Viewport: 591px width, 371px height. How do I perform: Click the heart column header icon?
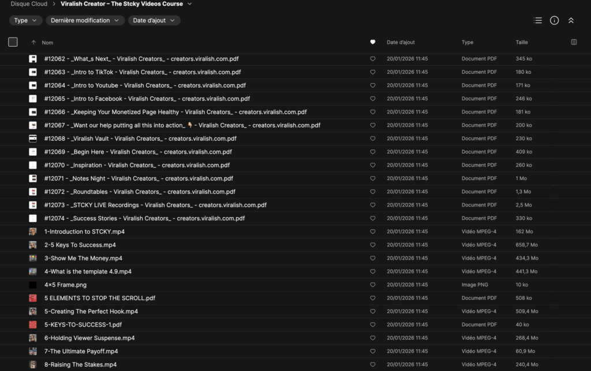coord(372,42)
